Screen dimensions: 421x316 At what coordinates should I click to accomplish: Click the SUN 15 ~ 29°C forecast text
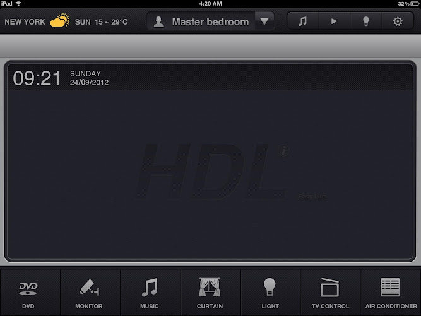pos(101,21)
